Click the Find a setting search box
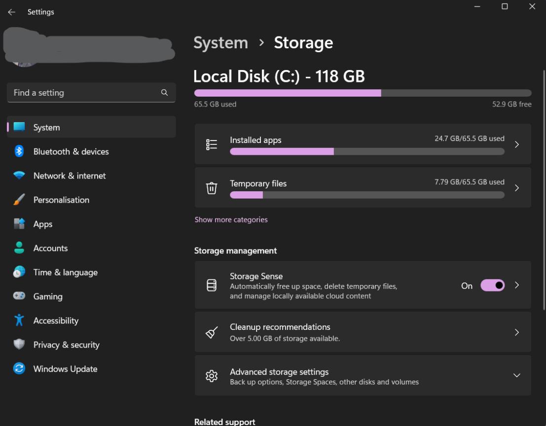 pos(91,92)
